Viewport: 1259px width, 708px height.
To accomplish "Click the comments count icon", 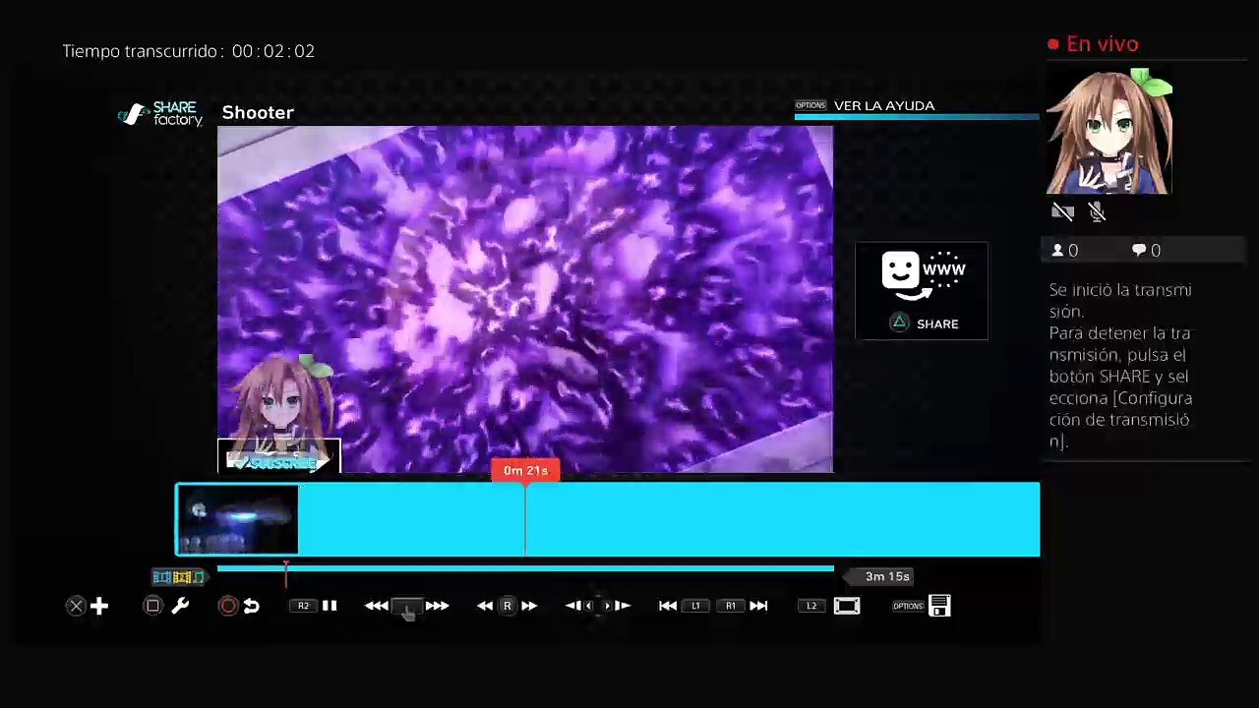I will pyautogui.click(x=1139, y=251).
